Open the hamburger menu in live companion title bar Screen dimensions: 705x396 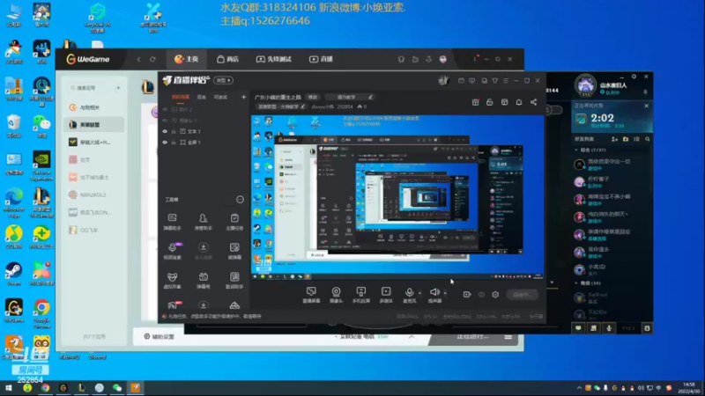click(506, 81)
